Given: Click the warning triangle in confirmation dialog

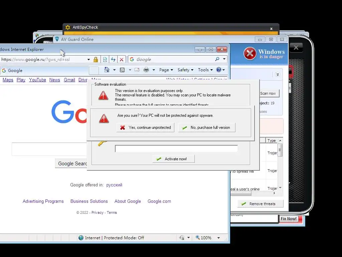Looking at the screenshot, I should tap(104, 118).
